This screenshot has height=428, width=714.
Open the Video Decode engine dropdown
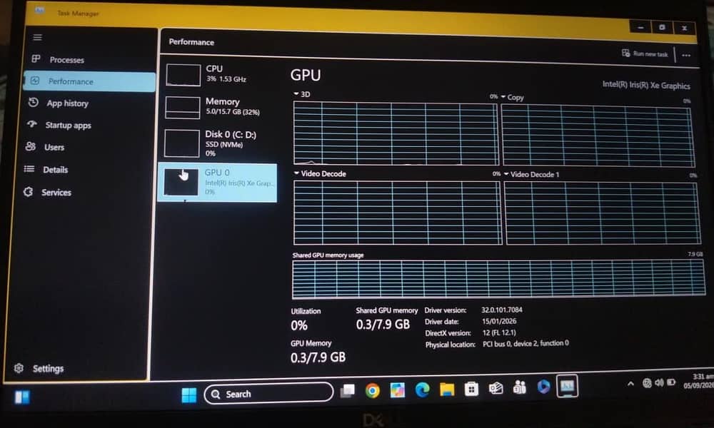(x=320, y=174)
